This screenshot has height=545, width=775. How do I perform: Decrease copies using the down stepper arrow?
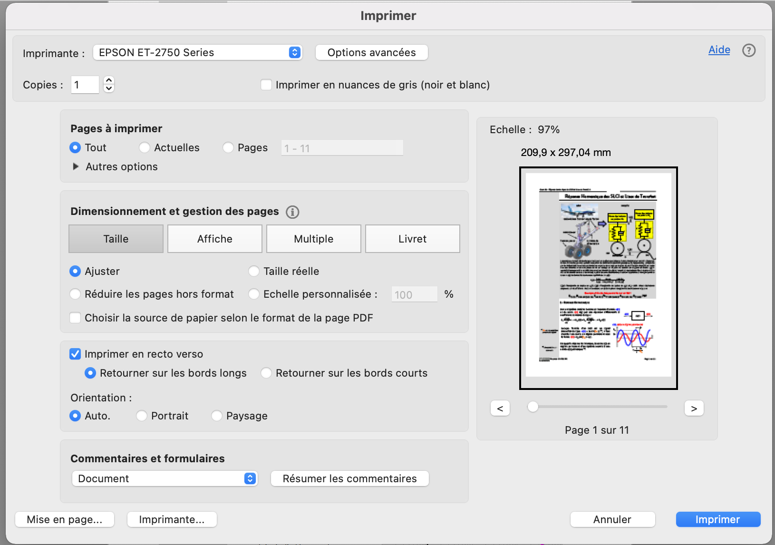click(x=108, y=89)
